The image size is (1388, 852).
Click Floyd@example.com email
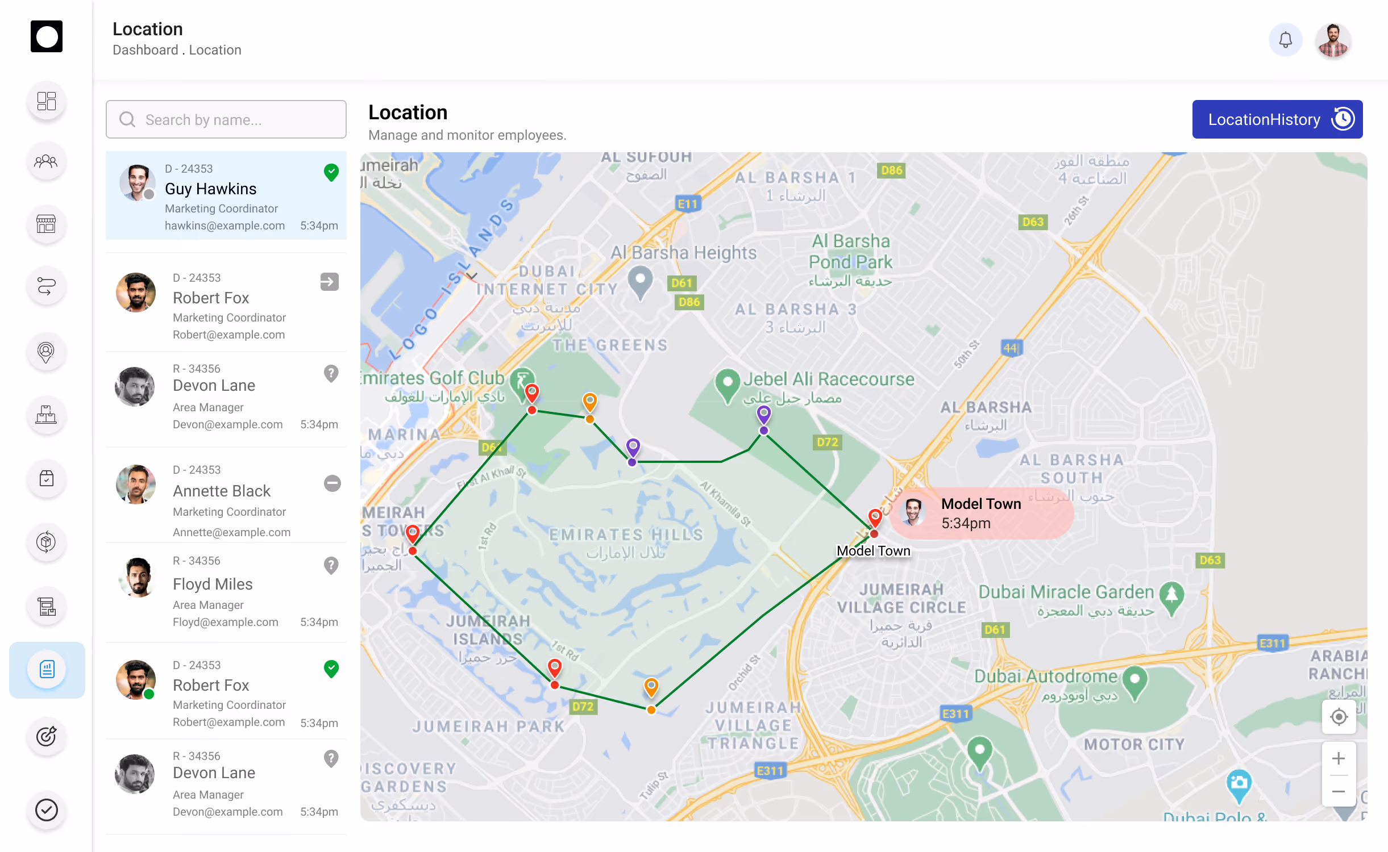226,622
